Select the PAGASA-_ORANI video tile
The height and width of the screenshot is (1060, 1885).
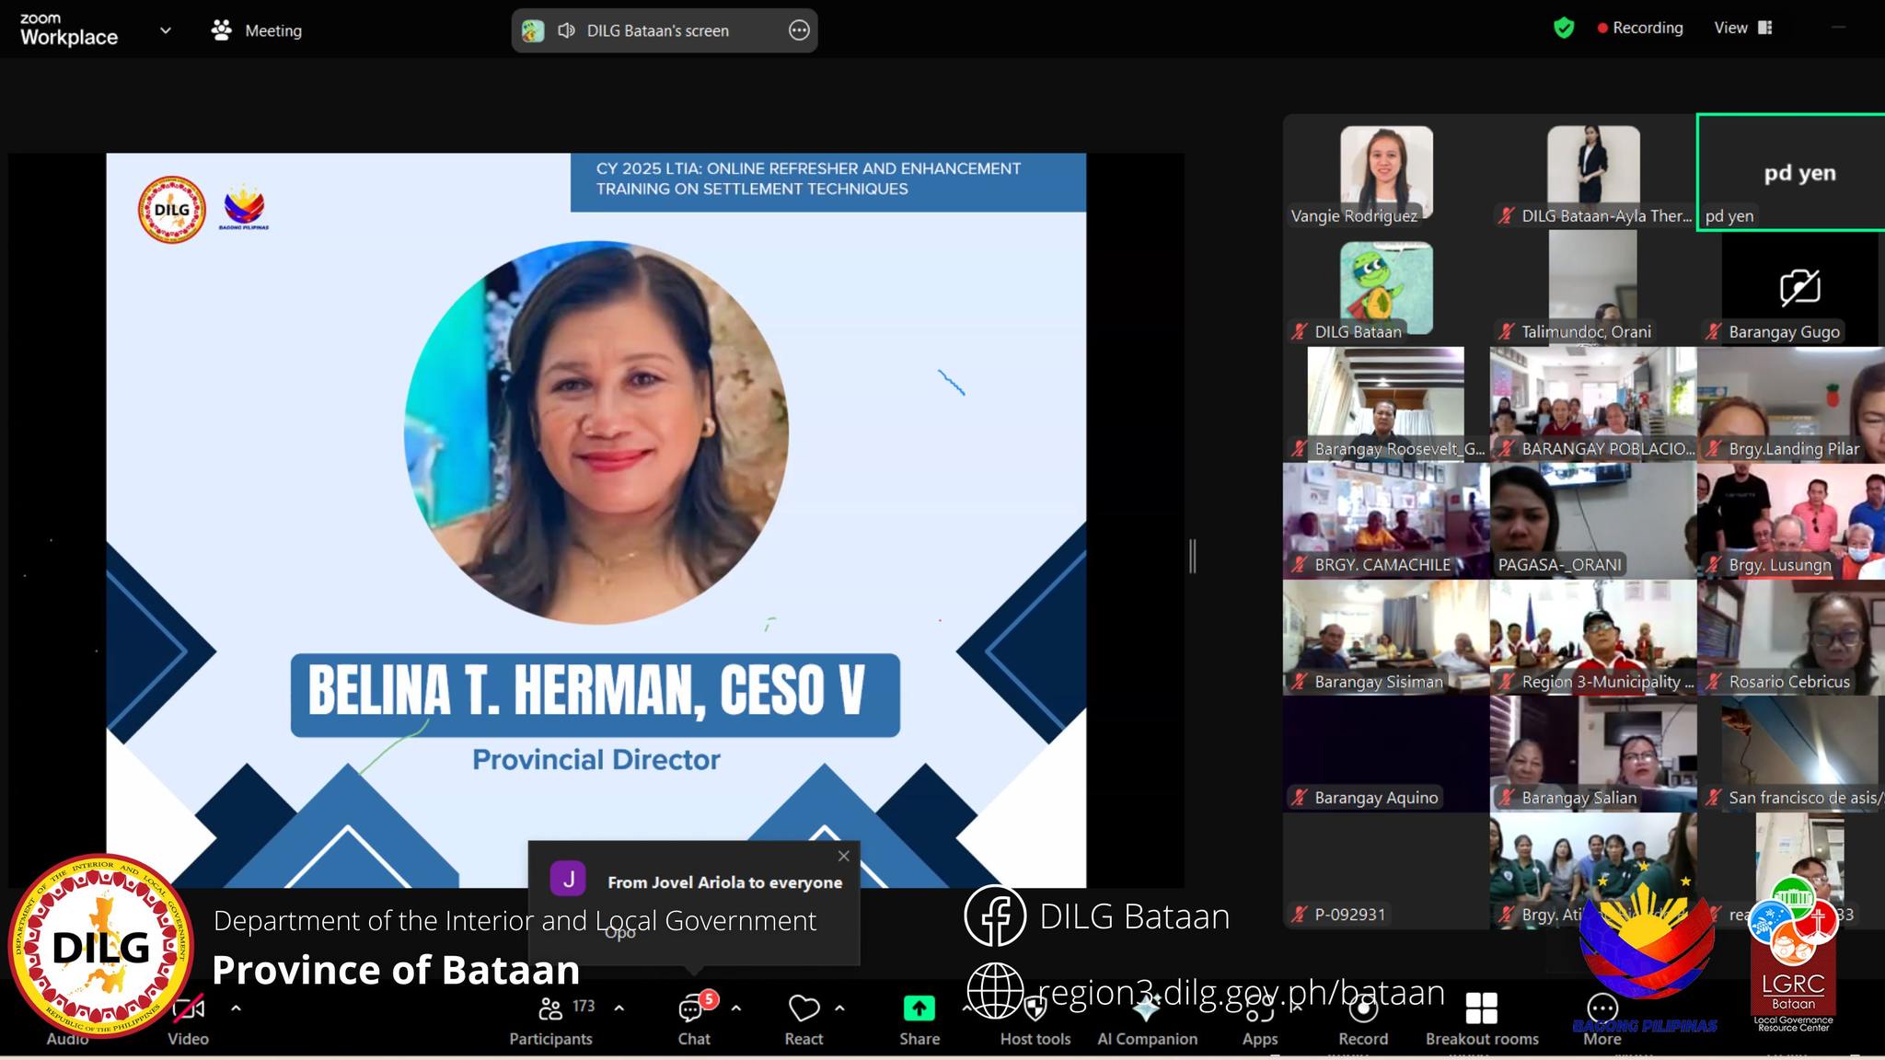coord(1592,520)
